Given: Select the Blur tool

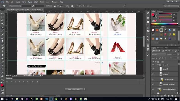Looking at the screenshot, I should [x=3, y=55].
